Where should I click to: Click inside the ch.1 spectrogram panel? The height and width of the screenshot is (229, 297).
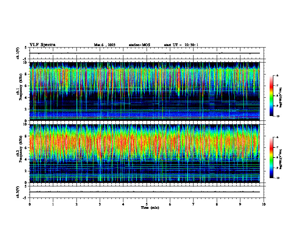tap(144, 91)
